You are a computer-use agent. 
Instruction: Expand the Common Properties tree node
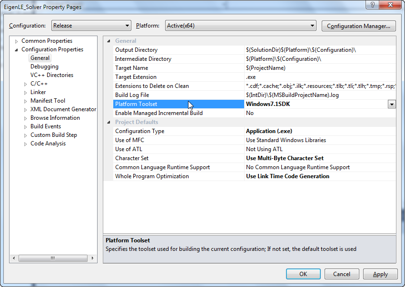[x=17, y=41]
